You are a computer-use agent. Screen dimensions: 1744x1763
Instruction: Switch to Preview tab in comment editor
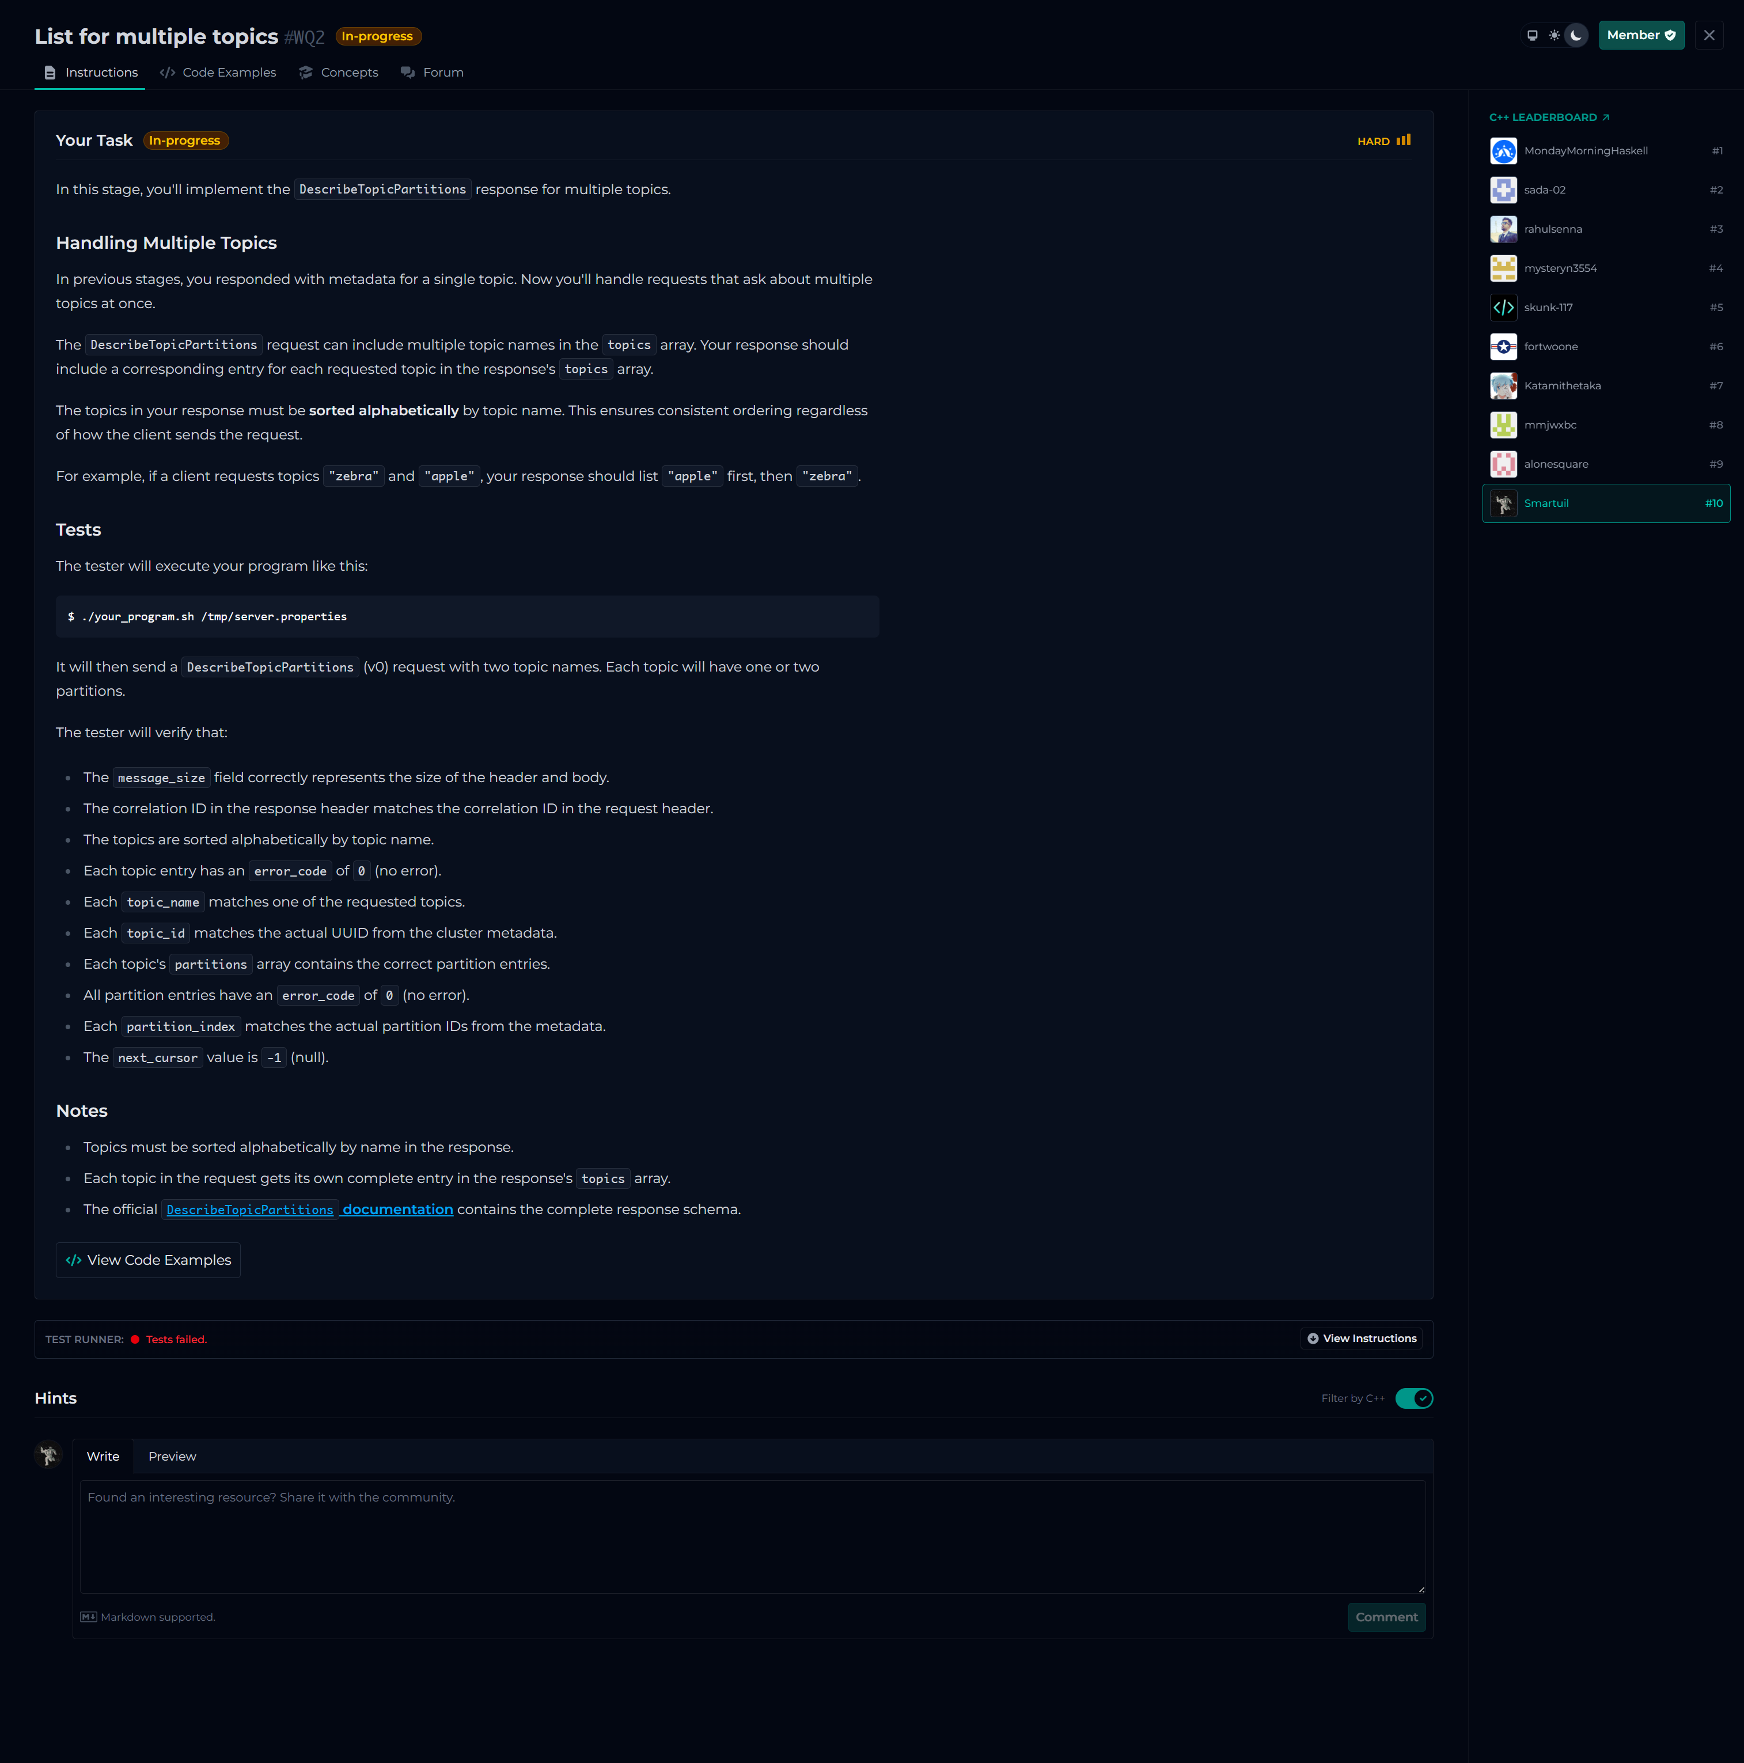point(172,1457)
